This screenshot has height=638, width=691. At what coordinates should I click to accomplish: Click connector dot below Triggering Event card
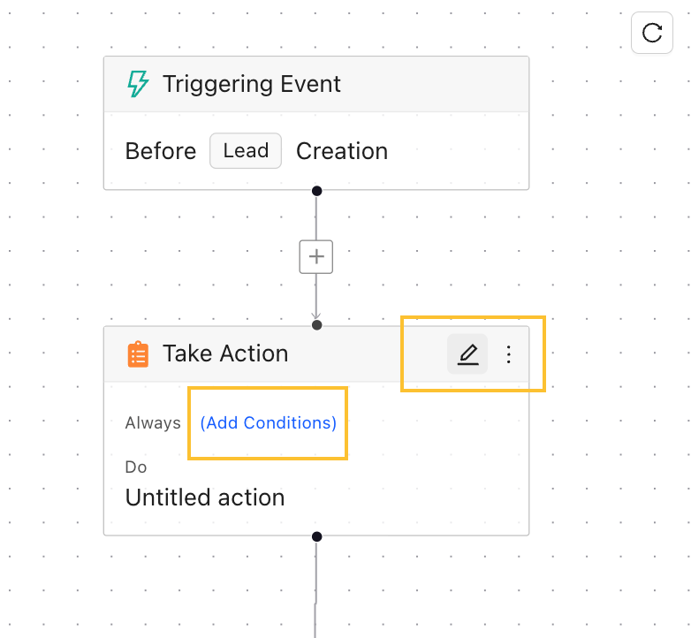pyautogui.click(x=316, y=191)
